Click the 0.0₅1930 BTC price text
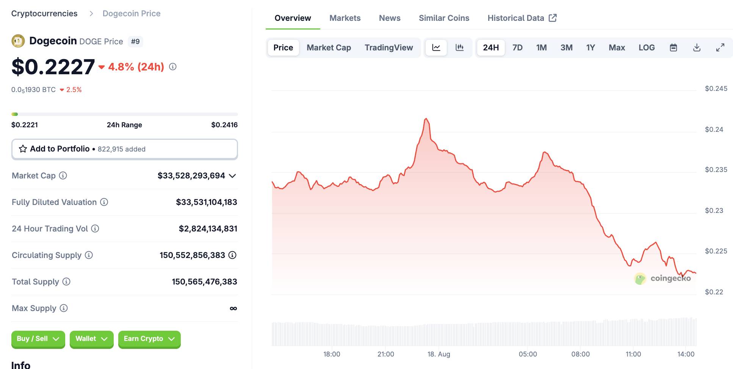This screenshot has height=369, width=733. [33, 90]
